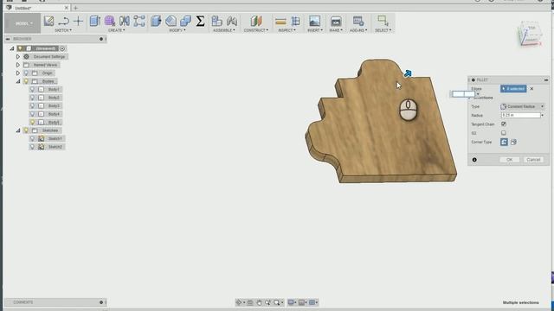
Task: Click the ViewCube in the corner
Action: click(x=530, y=35)
